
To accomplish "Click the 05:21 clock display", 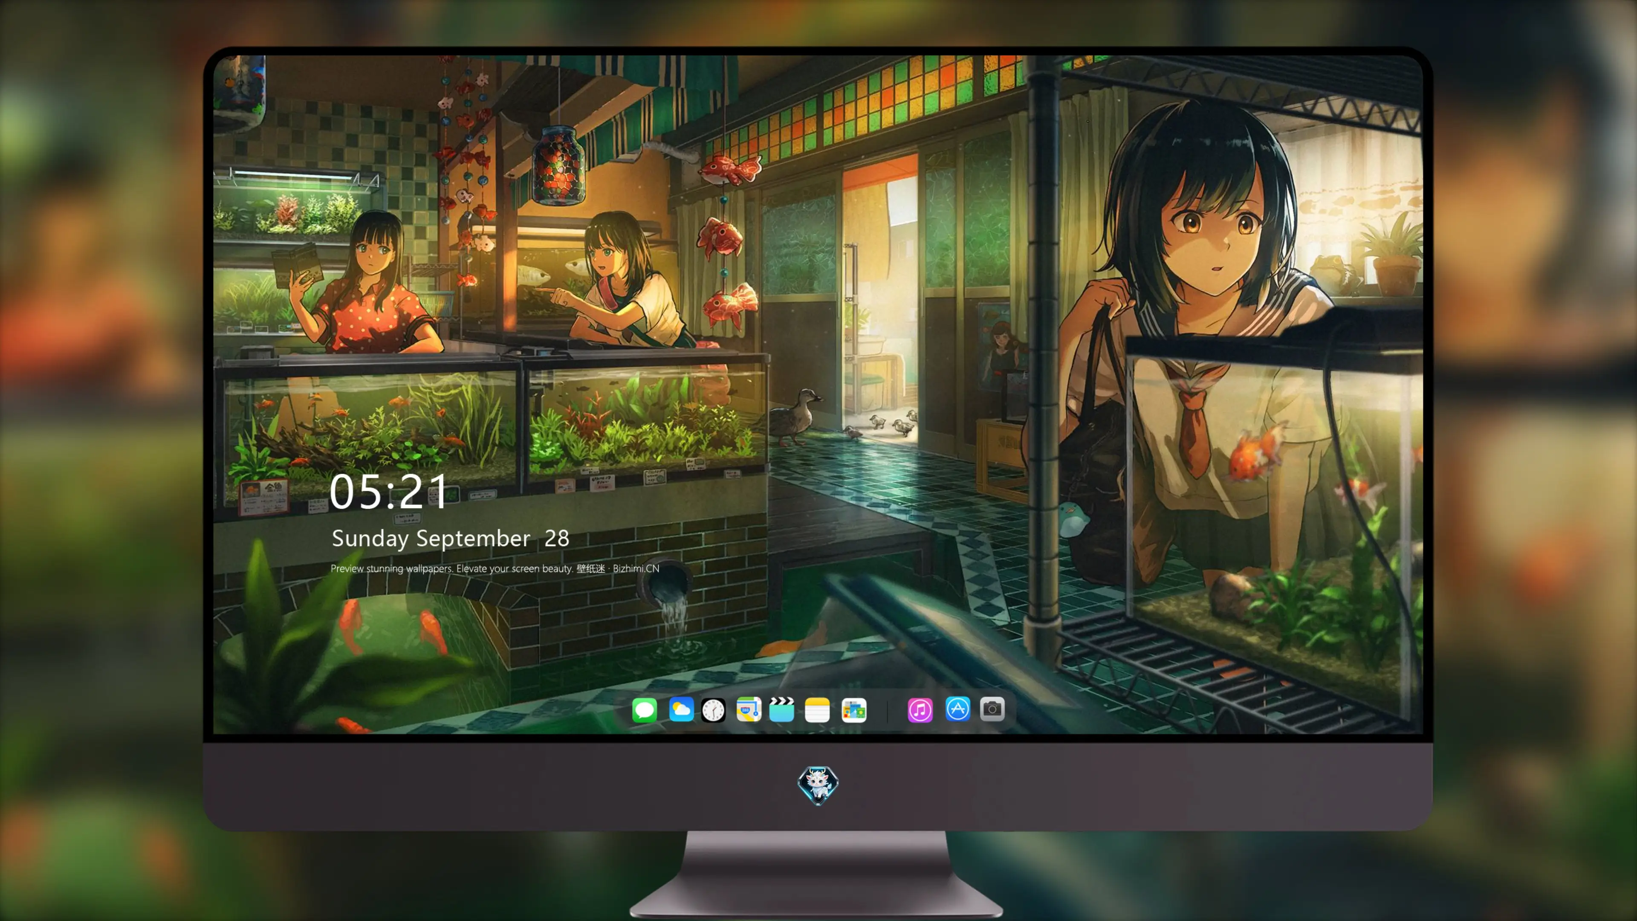I will 388,491.
